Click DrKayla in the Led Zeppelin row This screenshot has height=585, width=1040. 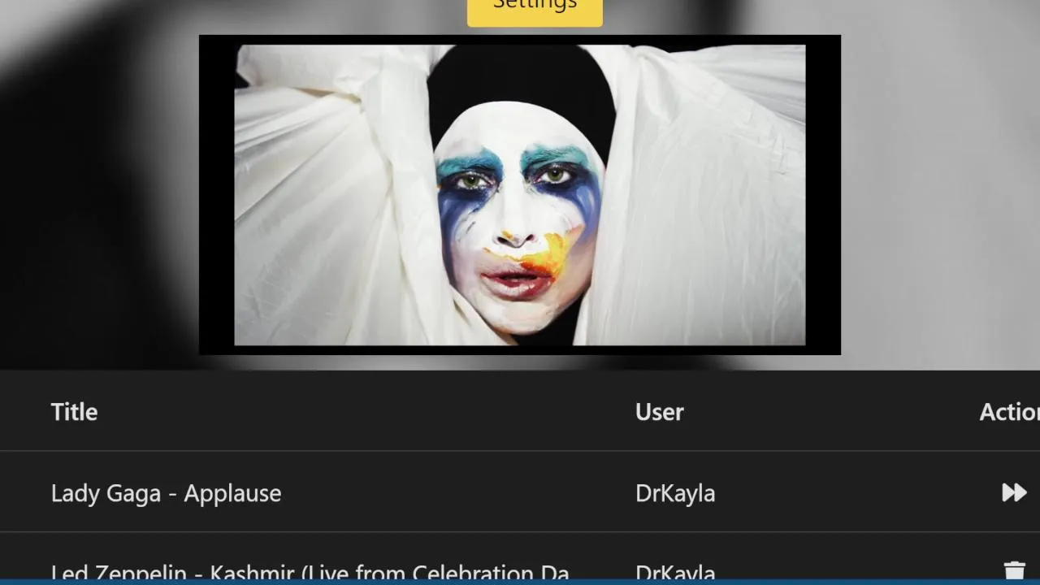point(675,573)
